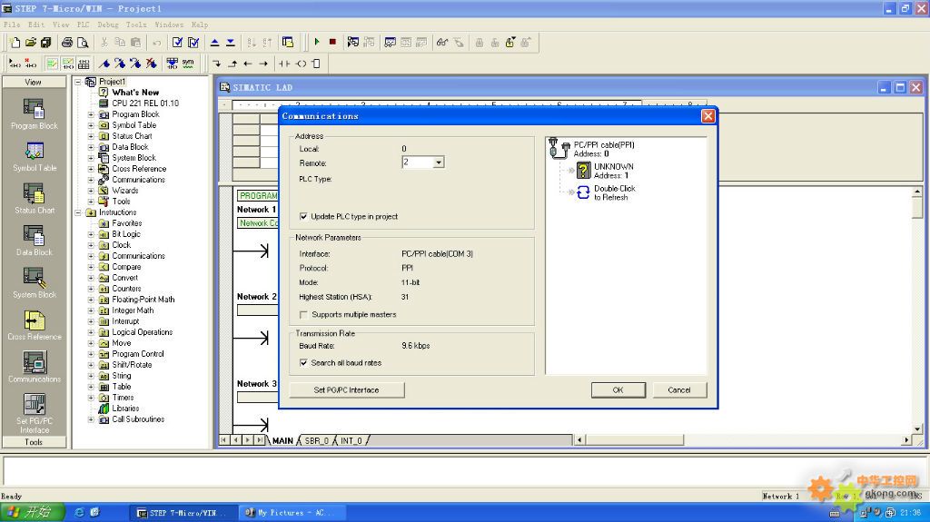
Task: Cancel the Communications dialog
Action: [679, 389]
